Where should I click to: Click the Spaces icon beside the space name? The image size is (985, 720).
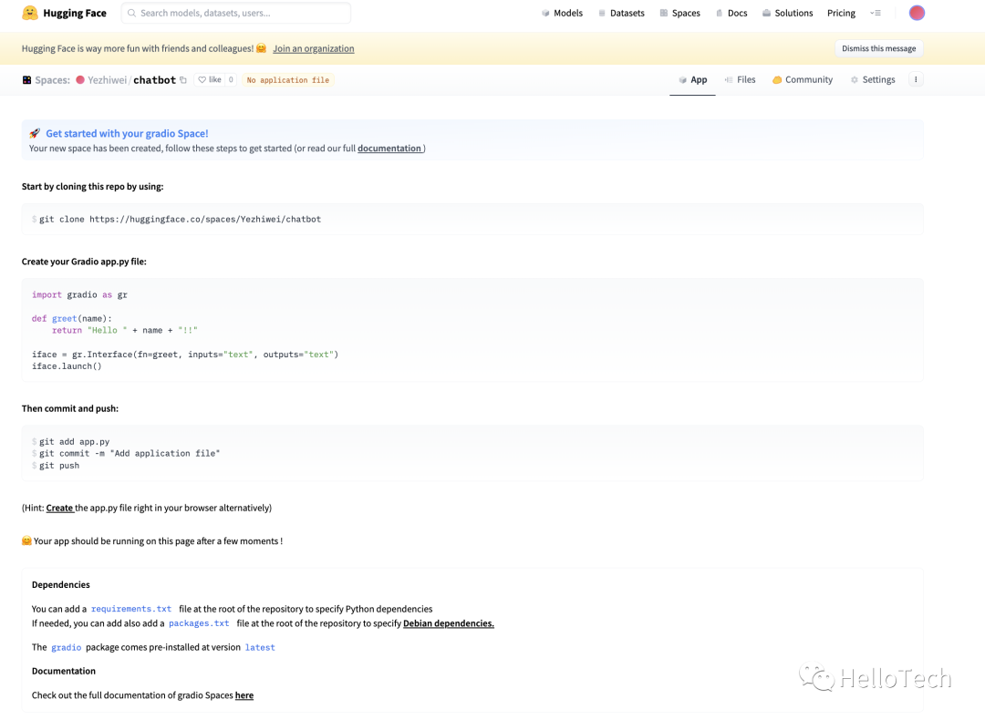tap(27, 80)
